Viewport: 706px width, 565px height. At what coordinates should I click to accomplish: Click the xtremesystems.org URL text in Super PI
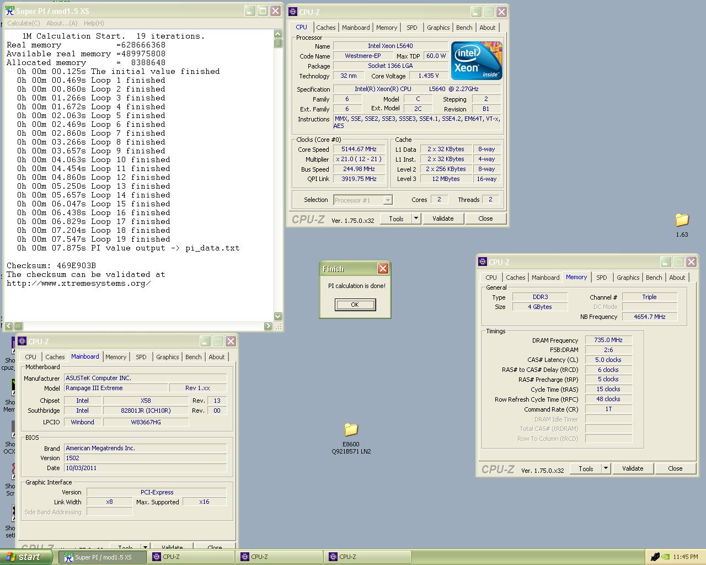tap(79, 283)
